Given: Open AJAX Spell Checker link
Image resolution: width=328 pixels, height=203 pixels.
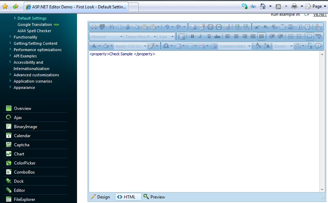Looking at the screenshot, I should 34,31.
